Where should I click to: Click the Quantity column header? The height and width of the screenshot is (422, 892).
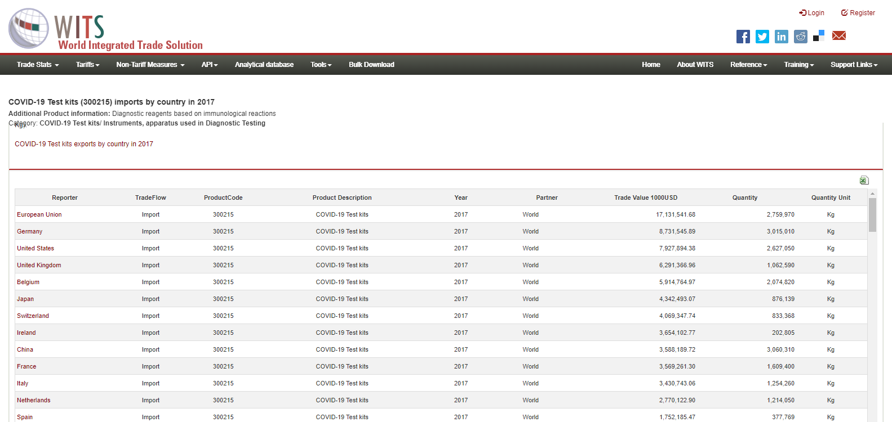pyautogui.click(x=745, y=197)
